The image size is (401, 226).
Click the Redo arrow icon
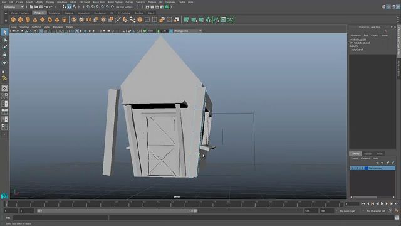click(x=51, y=7)
